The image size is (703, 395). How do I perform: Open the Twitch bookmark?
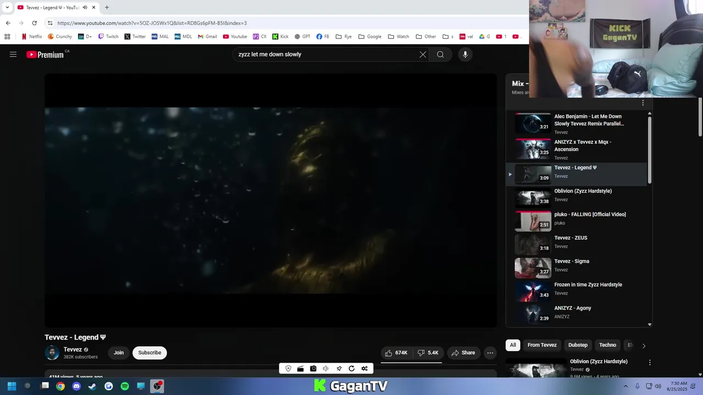108,37
